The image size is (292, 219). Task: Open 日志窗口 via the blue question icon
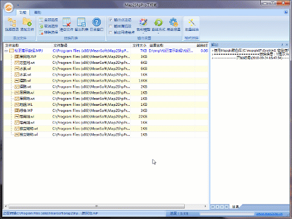click(x=97, y=22)
